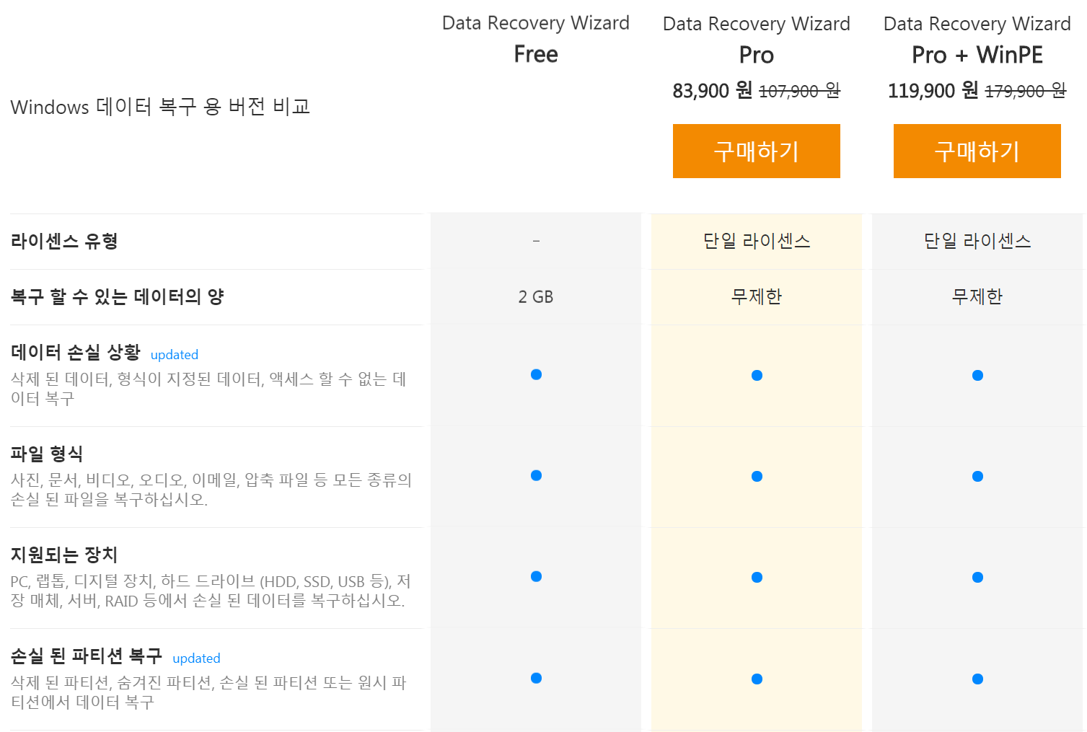Click the 2 GB cell in Free column
Viewport: 1087px width, 732px height.
tap(536, 297)
